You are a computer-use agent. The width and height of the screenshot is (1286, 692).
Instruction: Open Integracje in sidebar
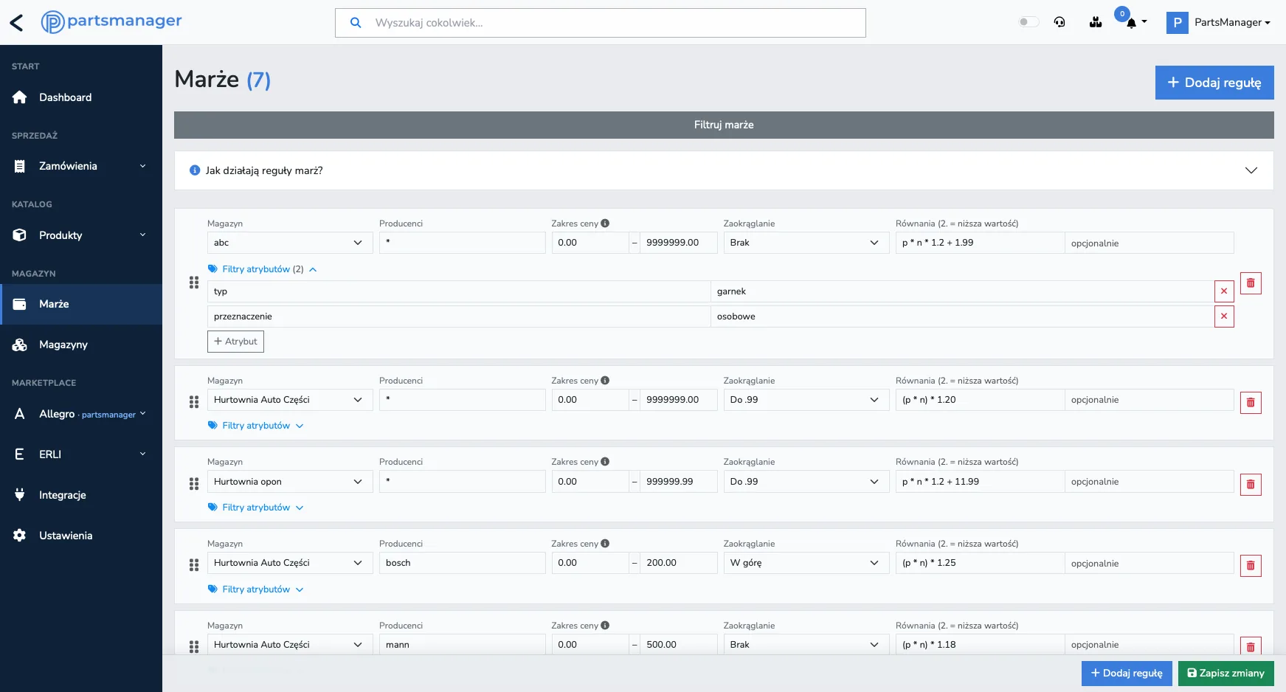pyautogui.click(x=81, y=495)
